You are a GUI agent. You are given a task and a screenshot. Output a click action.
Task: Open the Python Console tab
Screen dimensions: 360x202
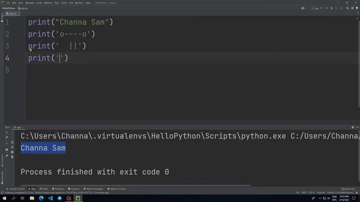pyautogui.click(x=116, y=189)
